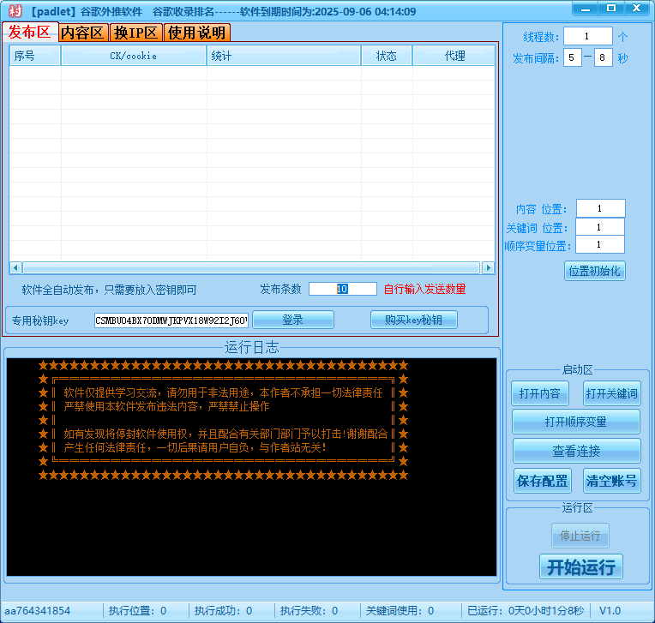Click the table's horizontal scrollbar track
Viewport: 655px width, 623px height.
point(251,267)
